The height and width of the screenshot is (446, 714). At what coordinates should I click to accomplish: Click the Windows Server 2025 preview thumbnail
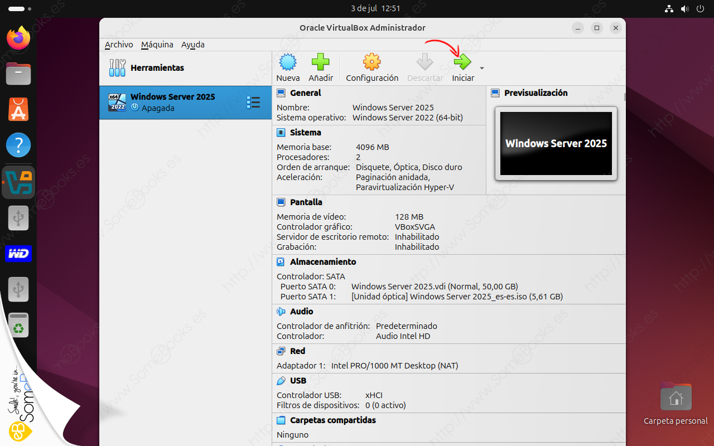[556, 143]
